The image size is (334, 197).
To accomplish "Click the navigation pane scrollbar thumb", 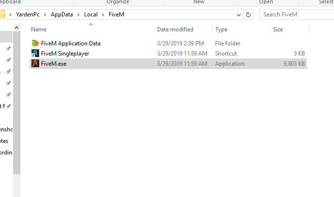I will 16,103.
